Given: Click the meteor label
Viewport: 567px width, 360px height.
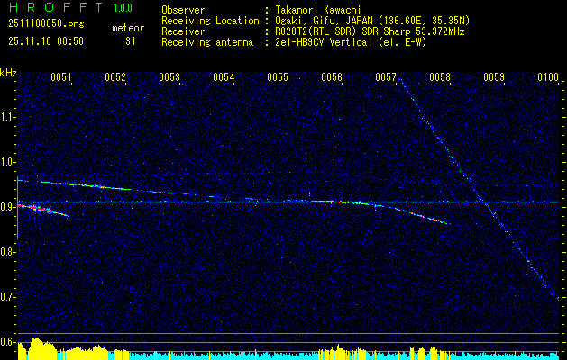Looking at the screenshot, I should (128, 28).
